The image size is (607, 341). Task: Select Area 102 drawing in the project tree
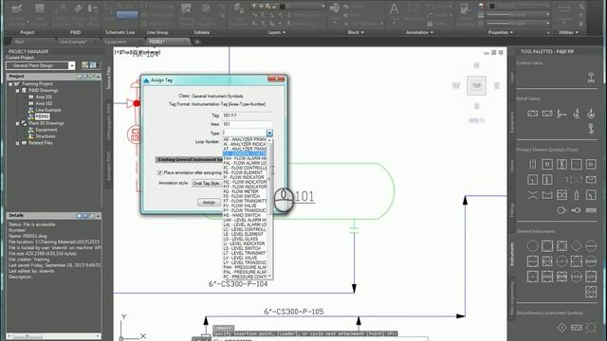coord(44,103)
